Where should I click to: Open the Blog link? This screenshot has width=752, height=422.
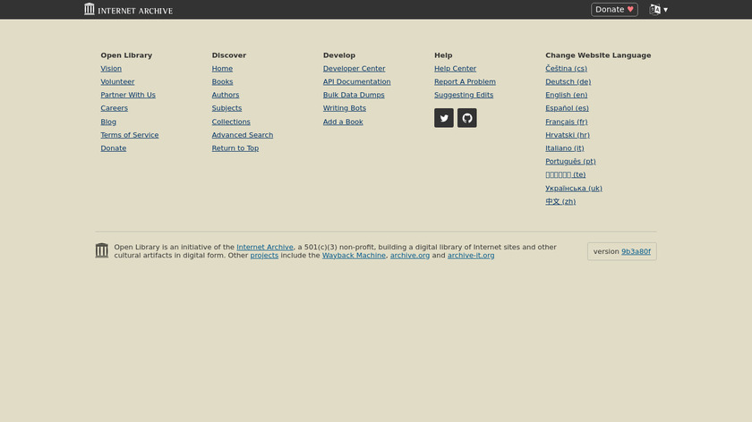[108, 122]
